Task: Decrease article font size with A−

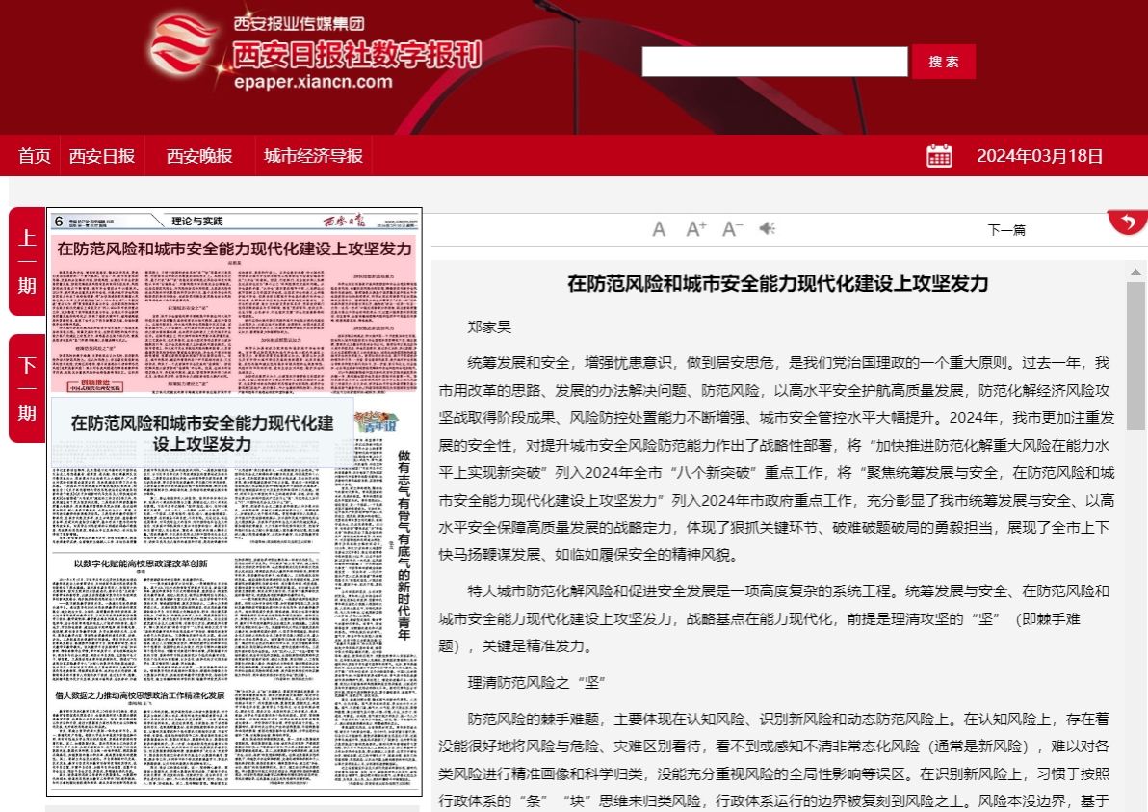Action: click(732, 229)
